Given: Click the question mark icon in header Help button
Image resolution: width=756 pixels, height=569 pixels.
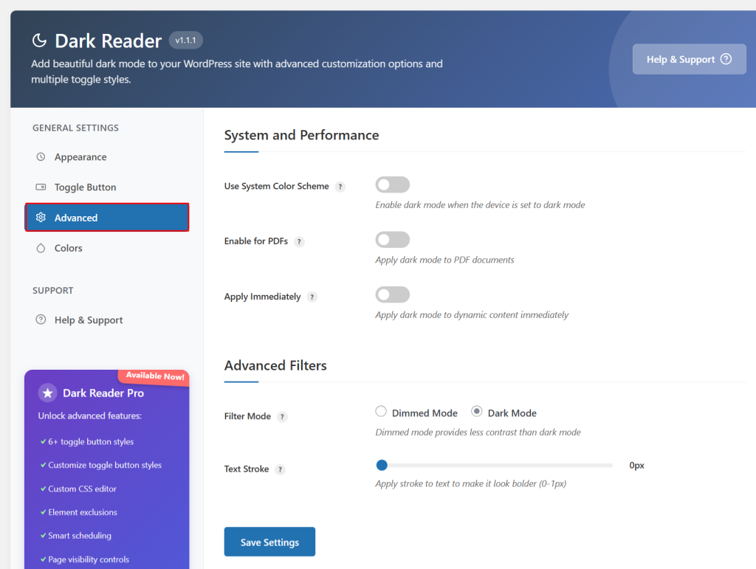Looking at the screenshot, I should (726, 59).
